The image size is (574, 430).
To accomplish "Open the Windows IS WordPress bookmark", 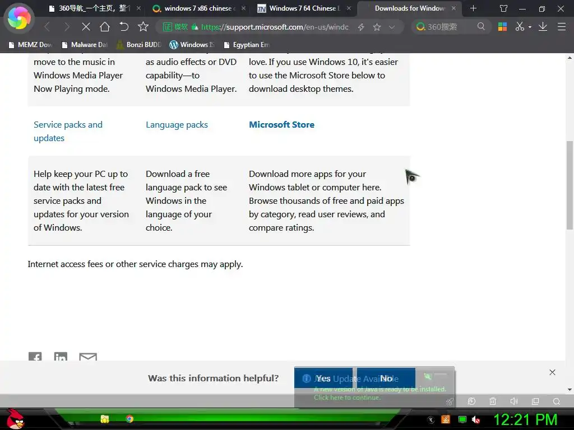I will pos(192,45).
